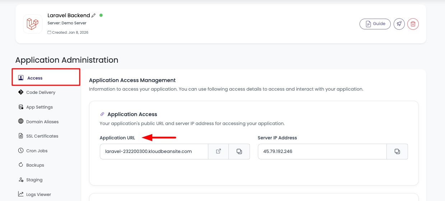Click 'Created: Jan 8, 2026' text
The width and height of the screenshot is (445, 201).
pos(70,33)
